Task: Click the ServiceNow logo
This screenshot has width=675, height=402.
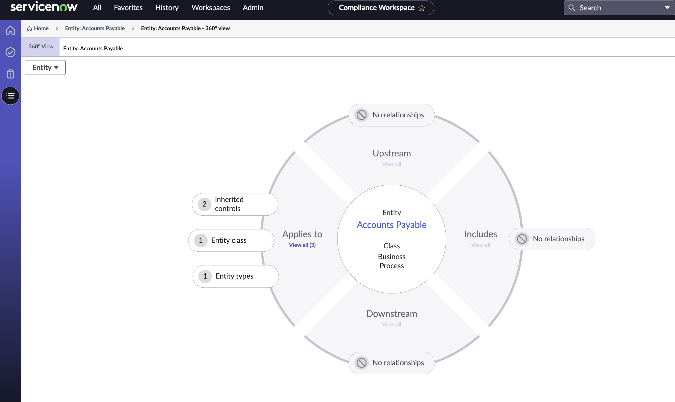Action: tap(44, 7)
